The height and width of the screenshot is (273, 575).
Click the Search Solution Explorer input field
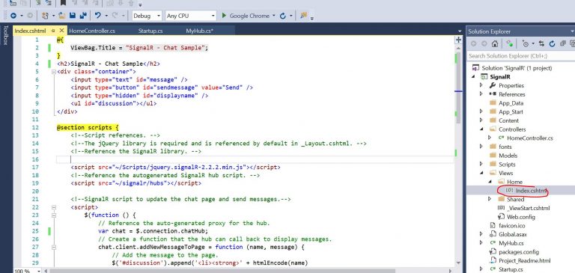pyautogui.click(x=520, y=55)
